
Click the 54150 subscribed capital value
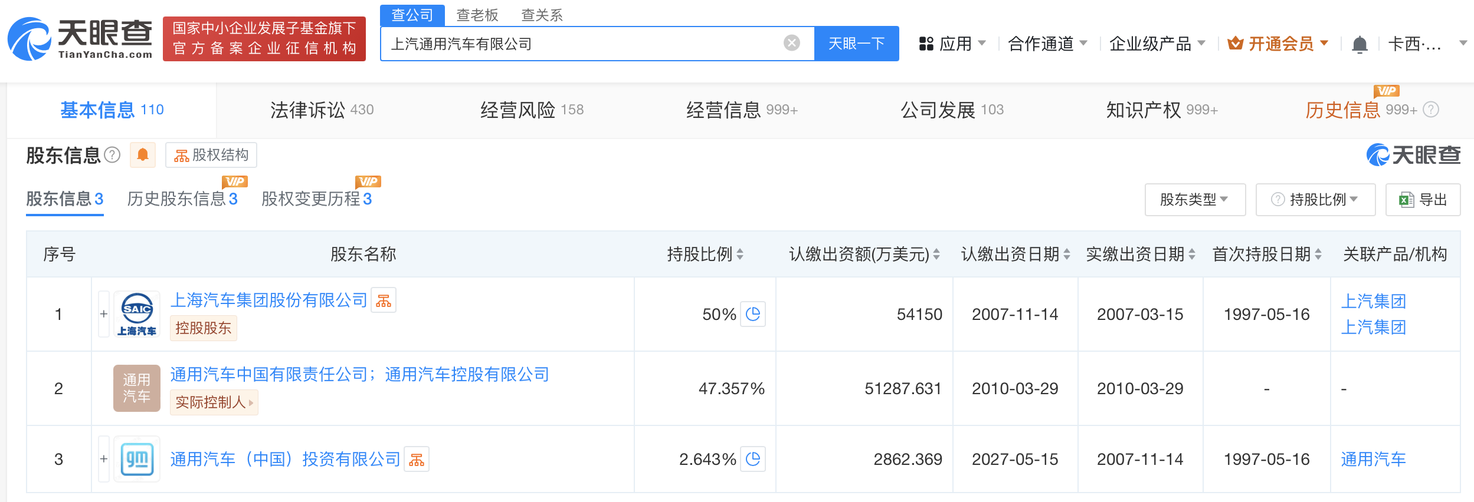point(919,314)
